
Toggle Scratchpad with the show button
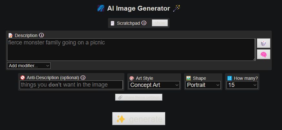pyautogui.click(x=160, y=23)
